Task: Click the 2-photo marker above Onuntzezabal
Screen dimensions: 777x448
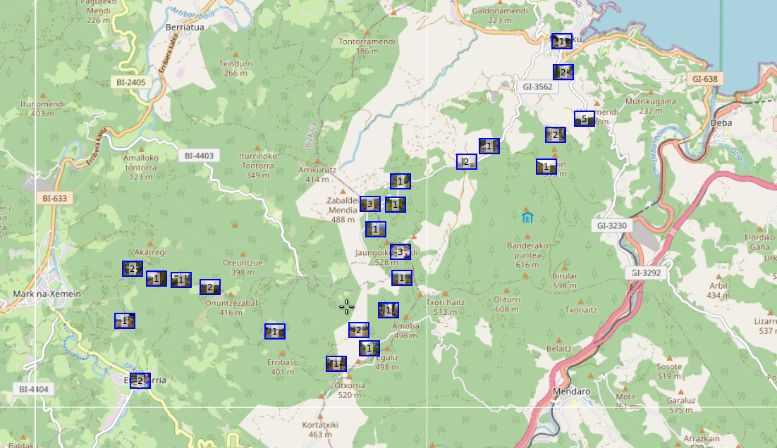Action: pyautogui.click(x=210, y=287)
